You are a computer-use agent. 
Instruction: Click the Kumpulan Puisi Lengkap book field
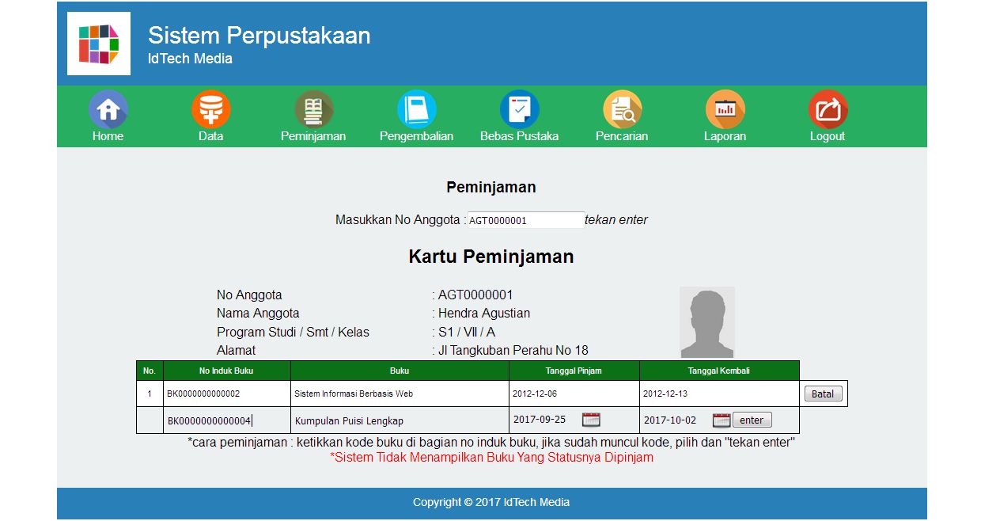(400, 420)
